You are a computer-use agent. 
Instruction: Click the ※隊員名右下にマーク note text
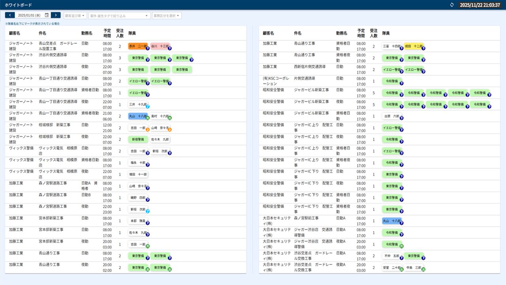coord(32,24)
